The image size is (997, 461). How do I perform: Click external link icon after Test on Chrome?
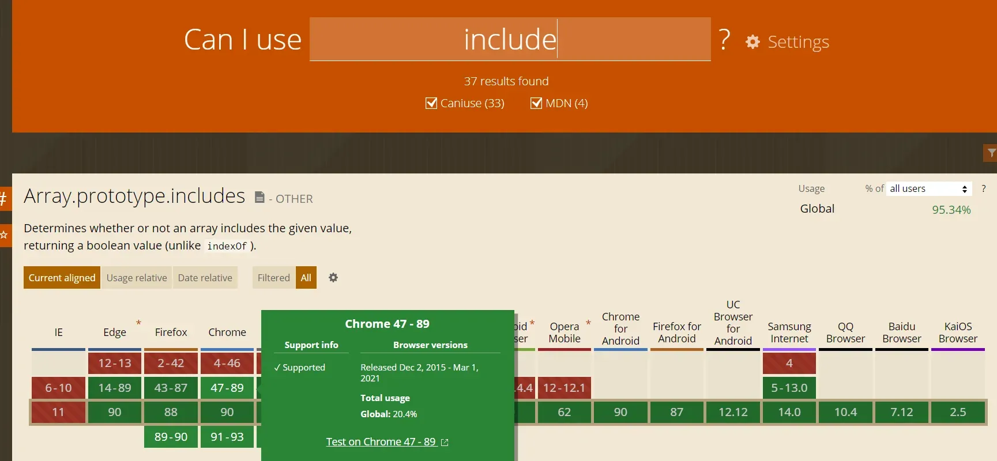(445, 443)
